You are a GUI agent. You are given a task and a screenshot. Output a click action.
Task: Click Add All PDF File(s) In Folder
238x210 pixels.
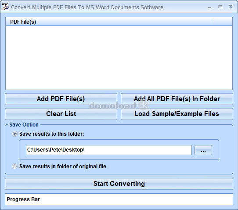[177, 99]
